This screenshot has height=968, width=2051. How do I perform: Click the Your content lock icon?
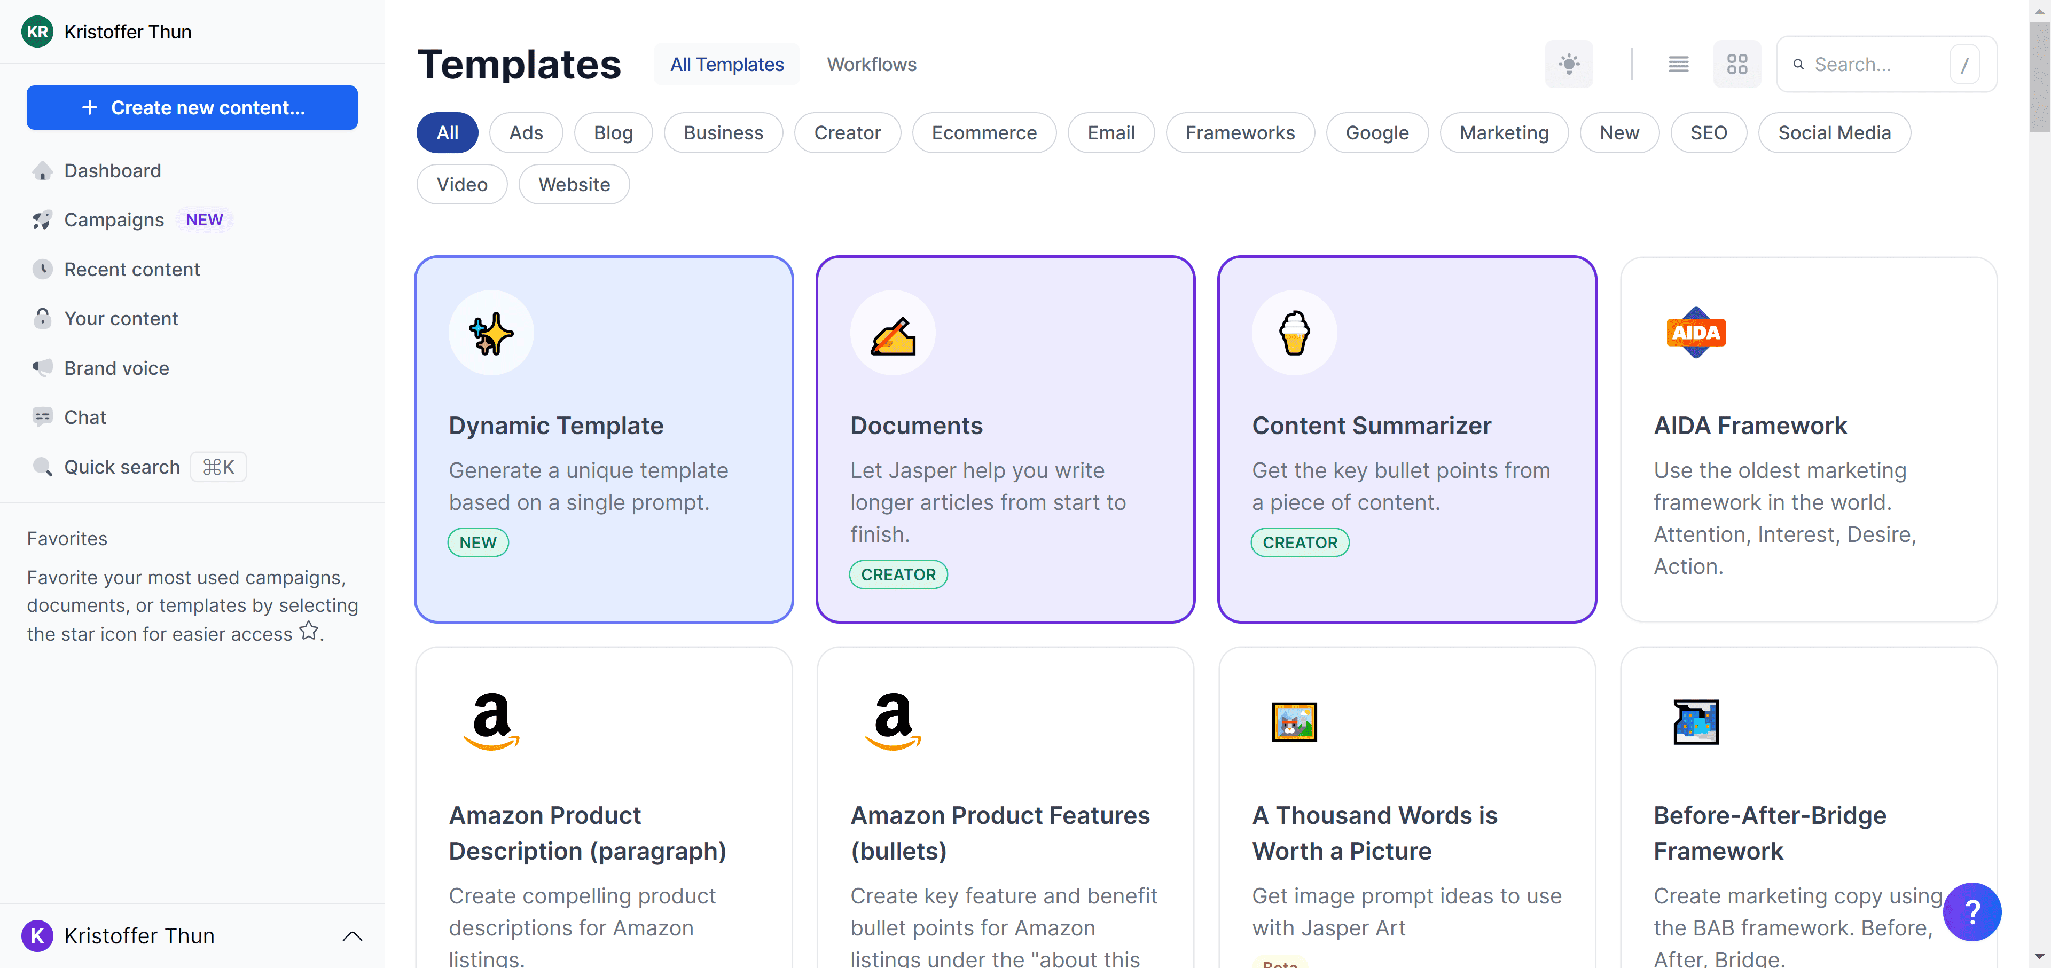[x=42, y=318]
